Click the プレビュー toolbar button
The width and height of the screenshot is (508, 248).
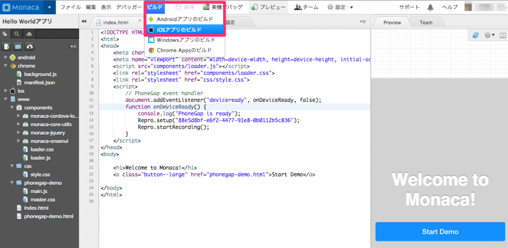click(x=268, y=7)
